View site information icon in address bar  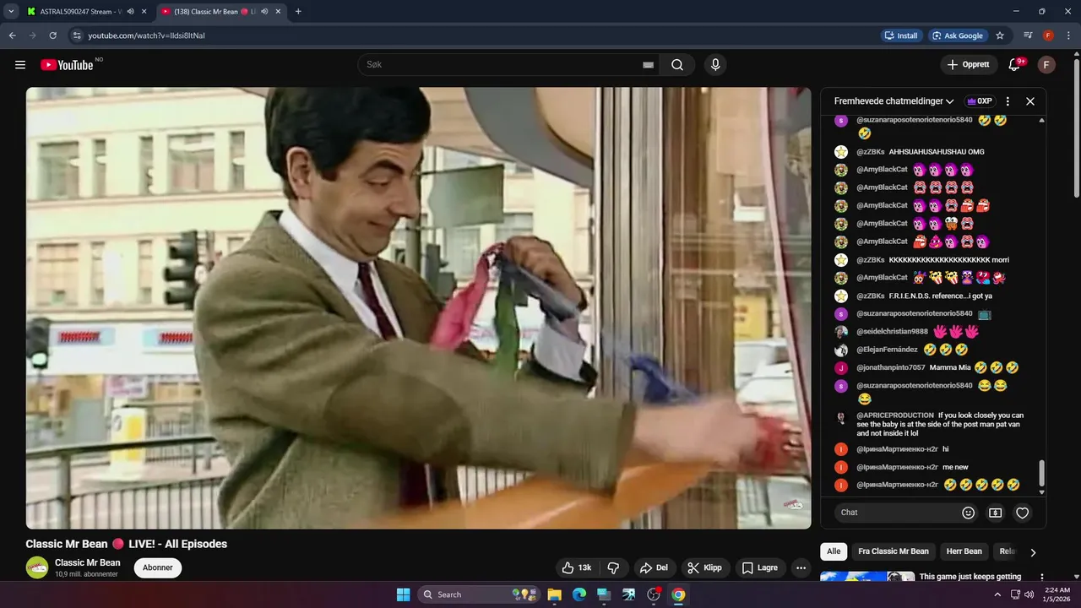pyautogui.click(x=77, y=35)
